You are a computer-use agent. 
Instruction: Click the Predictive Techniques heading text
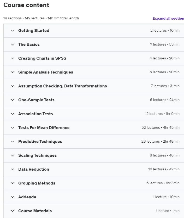40,142
